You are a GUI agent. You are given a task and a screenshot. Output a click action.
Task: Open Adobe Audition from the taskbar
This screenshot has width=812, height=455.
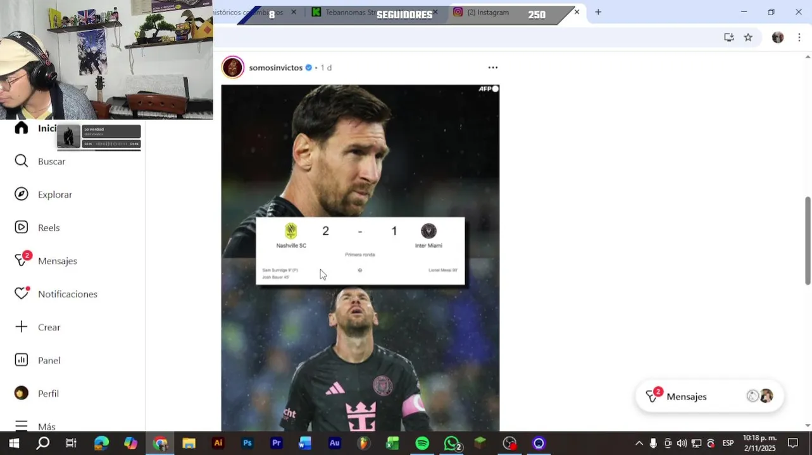coord(335,444)
